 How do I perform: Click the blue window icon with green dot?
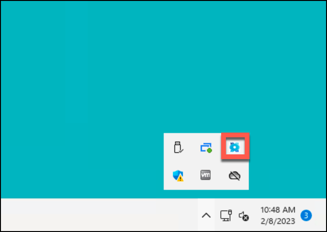coord(206,148)
